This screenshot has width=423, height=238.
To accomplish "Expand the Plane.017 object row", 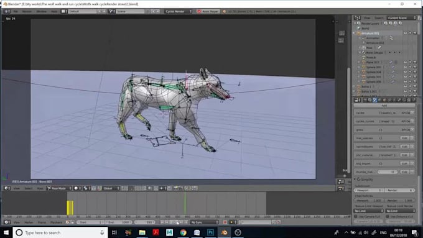I will [358, 62].
